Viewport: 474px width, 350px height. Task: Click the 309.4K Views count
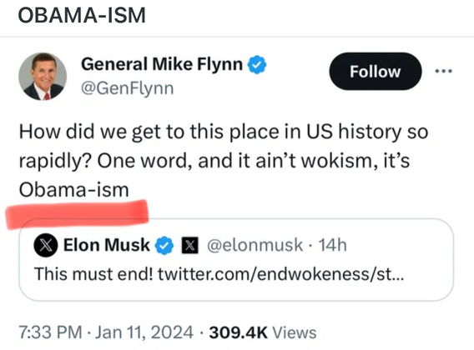(263, 332)
